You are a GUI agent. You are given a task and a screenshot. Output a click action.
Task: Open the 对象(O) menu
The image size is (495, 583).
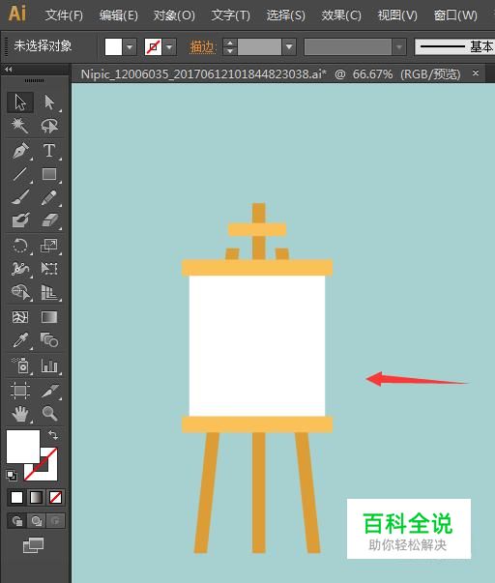tap(174, 15)
